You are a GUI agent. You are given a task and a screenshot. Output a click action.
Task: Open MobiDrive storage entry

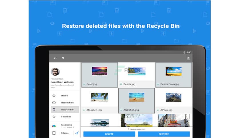tap(65, 126)
